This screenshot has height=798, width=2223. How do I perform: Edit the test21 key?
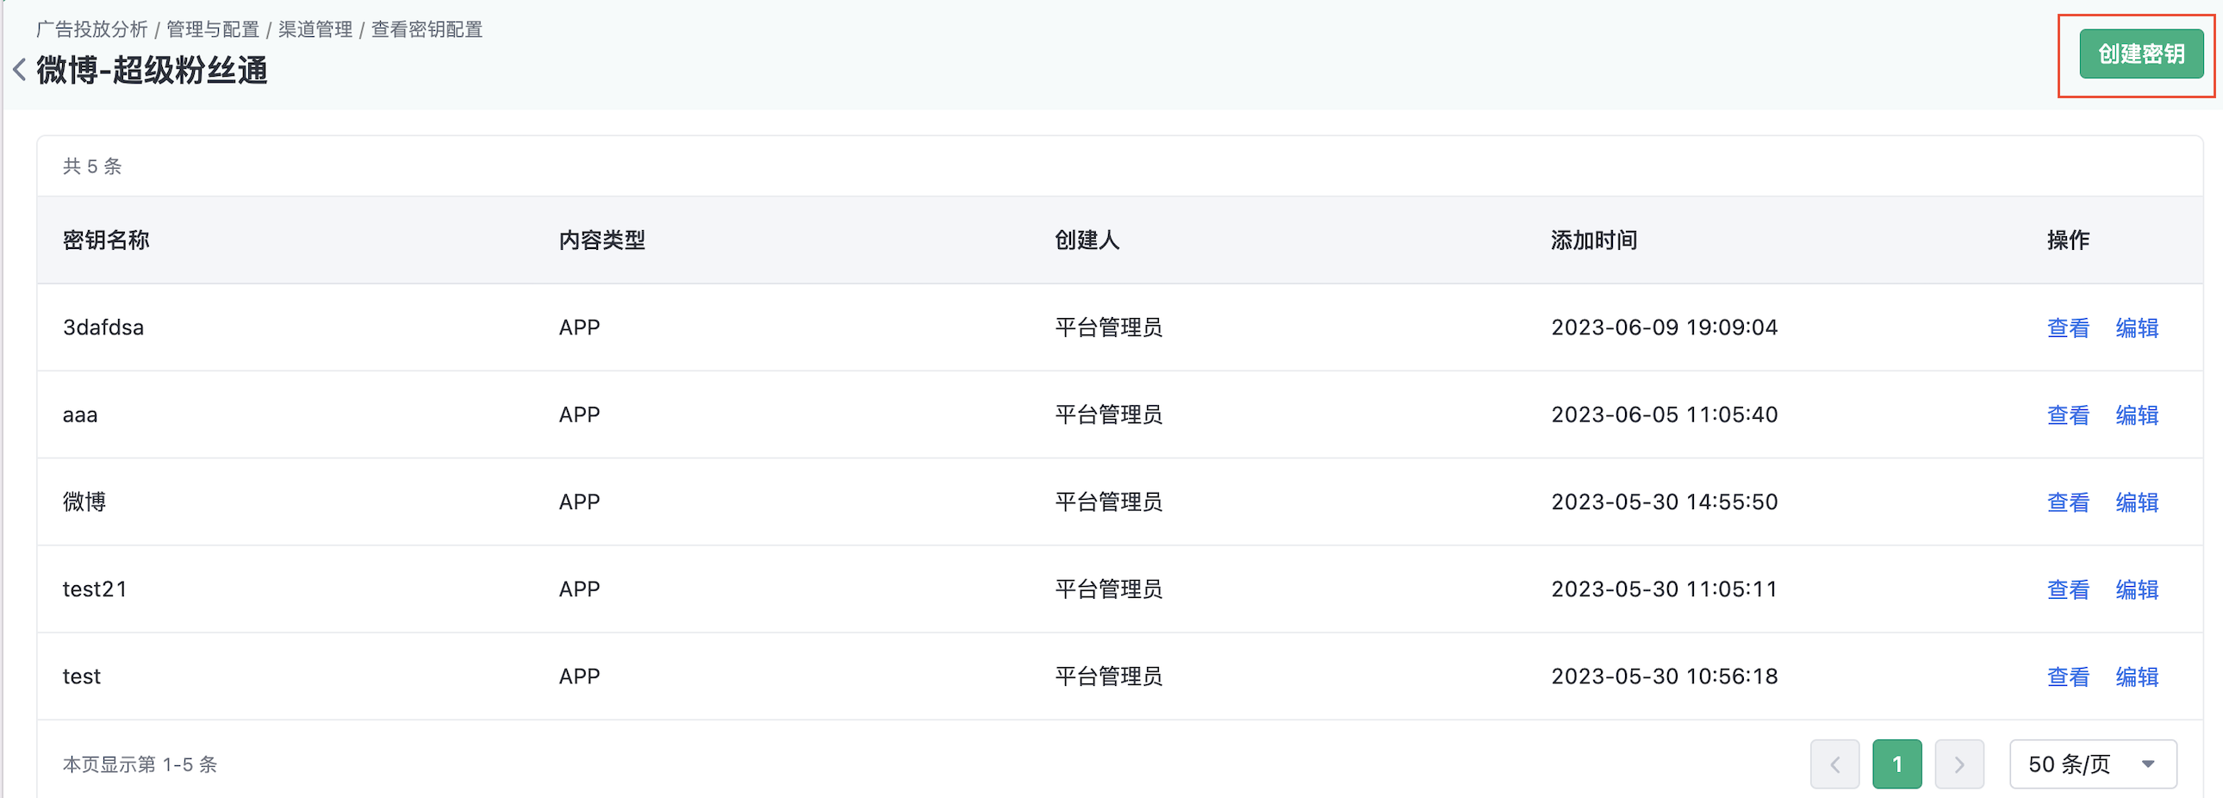[x=2136, y=589]
